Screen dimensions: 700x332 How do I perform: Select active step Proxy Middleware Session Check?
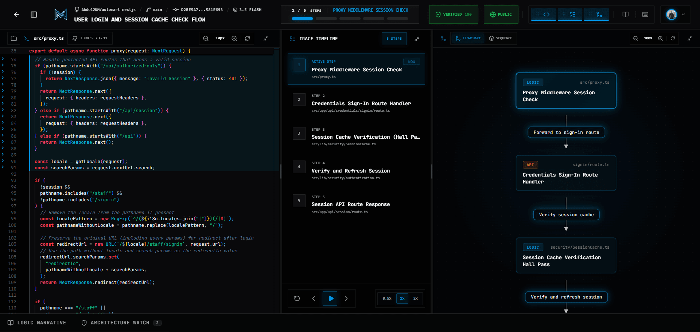[x=356, y=69]
